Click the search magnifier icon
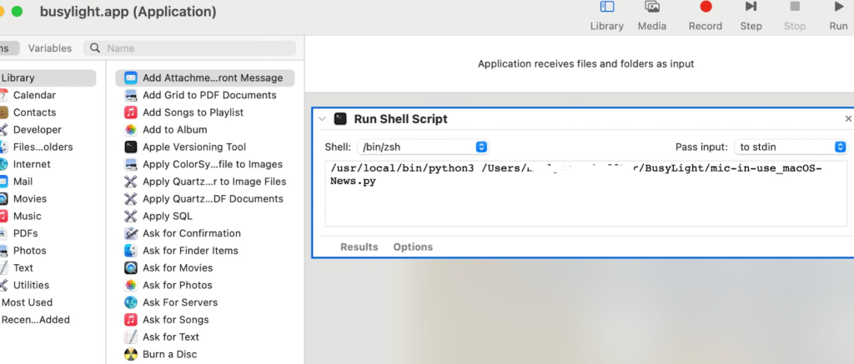The image size is (854, 364). coord(95,47)
